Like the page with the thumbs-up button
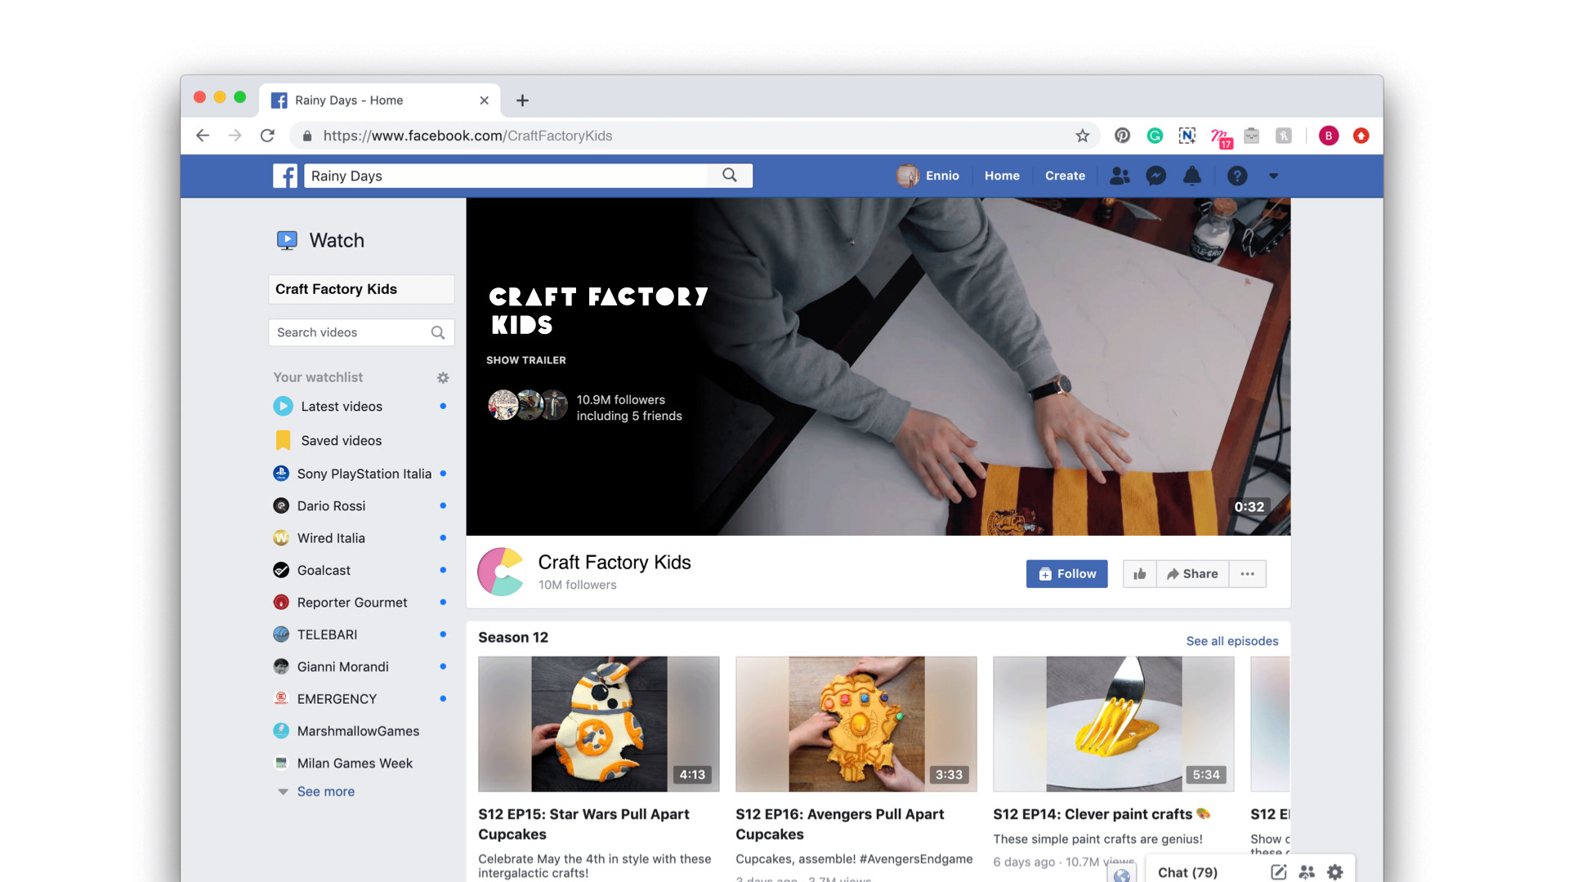 point(1140,574)
